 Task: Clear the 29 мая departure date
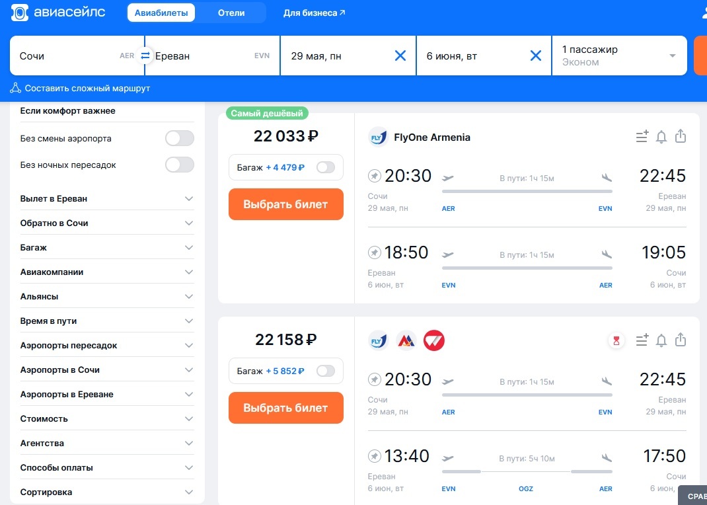[400, 56]
